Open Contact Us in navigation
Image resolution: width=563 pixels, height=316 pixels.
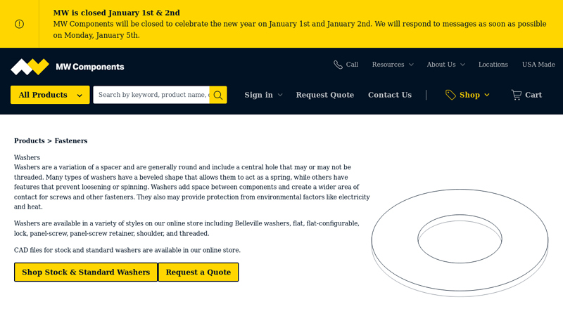point(390,95)
